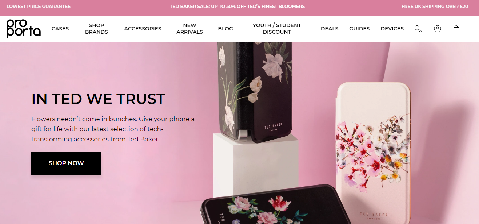The image size is (479, 224).
Task: Expand the Guides navigation item
Action: point(359,29)
